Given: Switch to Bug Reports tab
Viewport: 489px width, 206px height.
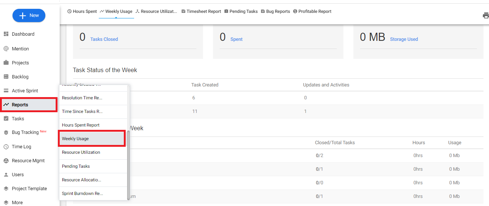Looking at the screenshot, I should (278, 11).
